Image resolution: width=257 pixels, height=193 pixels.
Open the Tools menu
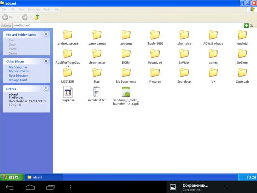coord(47,9)
